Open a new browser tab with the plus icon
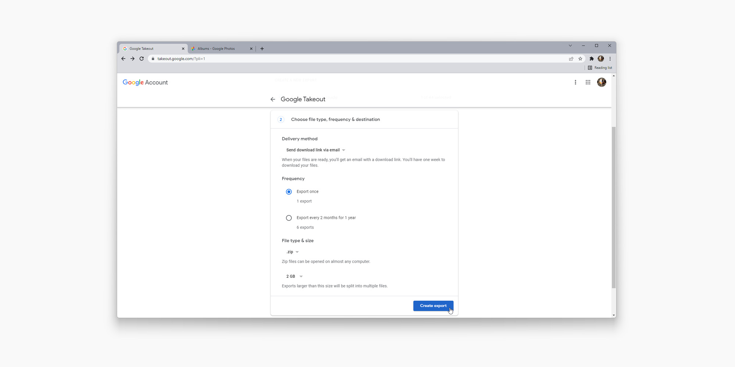 [x=262, y=48]
